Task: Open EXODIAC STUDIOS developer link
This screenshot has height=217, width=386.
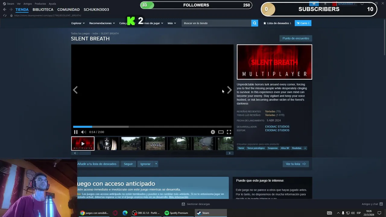Action: 277,127
